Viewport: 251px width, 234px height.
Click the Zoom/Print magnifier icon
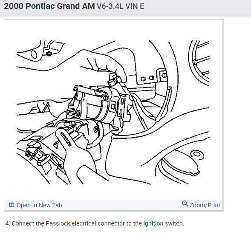click(x=185, y=204)
